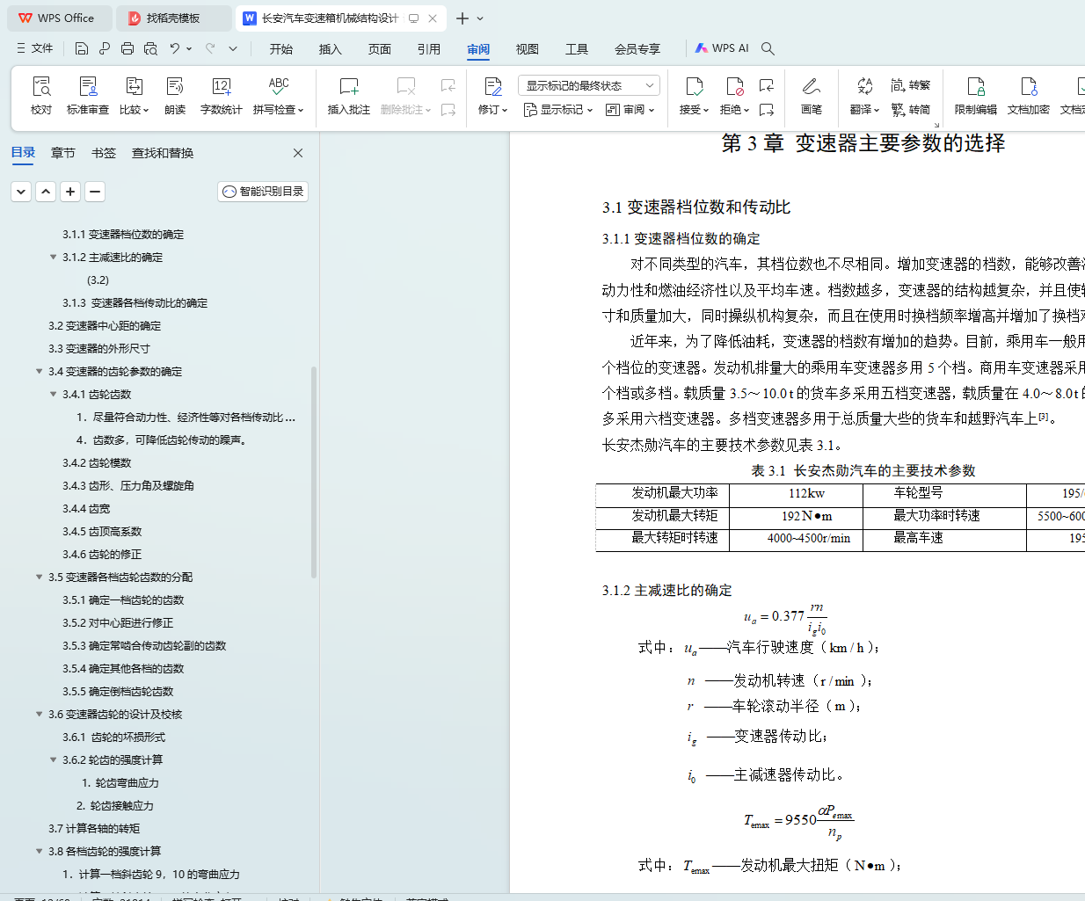The width and height of the screenshot is (1085, 901).
Task: Open the 显示标记 dropdown
Action: (558, 109)
